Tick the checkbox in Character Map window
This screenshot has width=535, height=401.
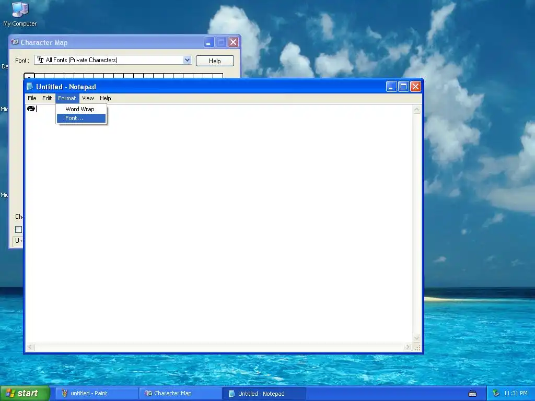pos(18,230)
